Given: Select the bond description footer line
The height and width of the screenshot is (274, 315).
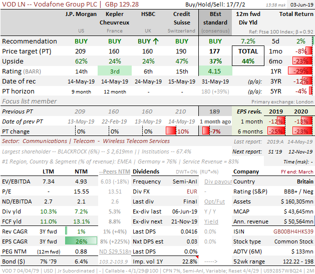Looking at the screenshot, I should click(x=157, y=271).
